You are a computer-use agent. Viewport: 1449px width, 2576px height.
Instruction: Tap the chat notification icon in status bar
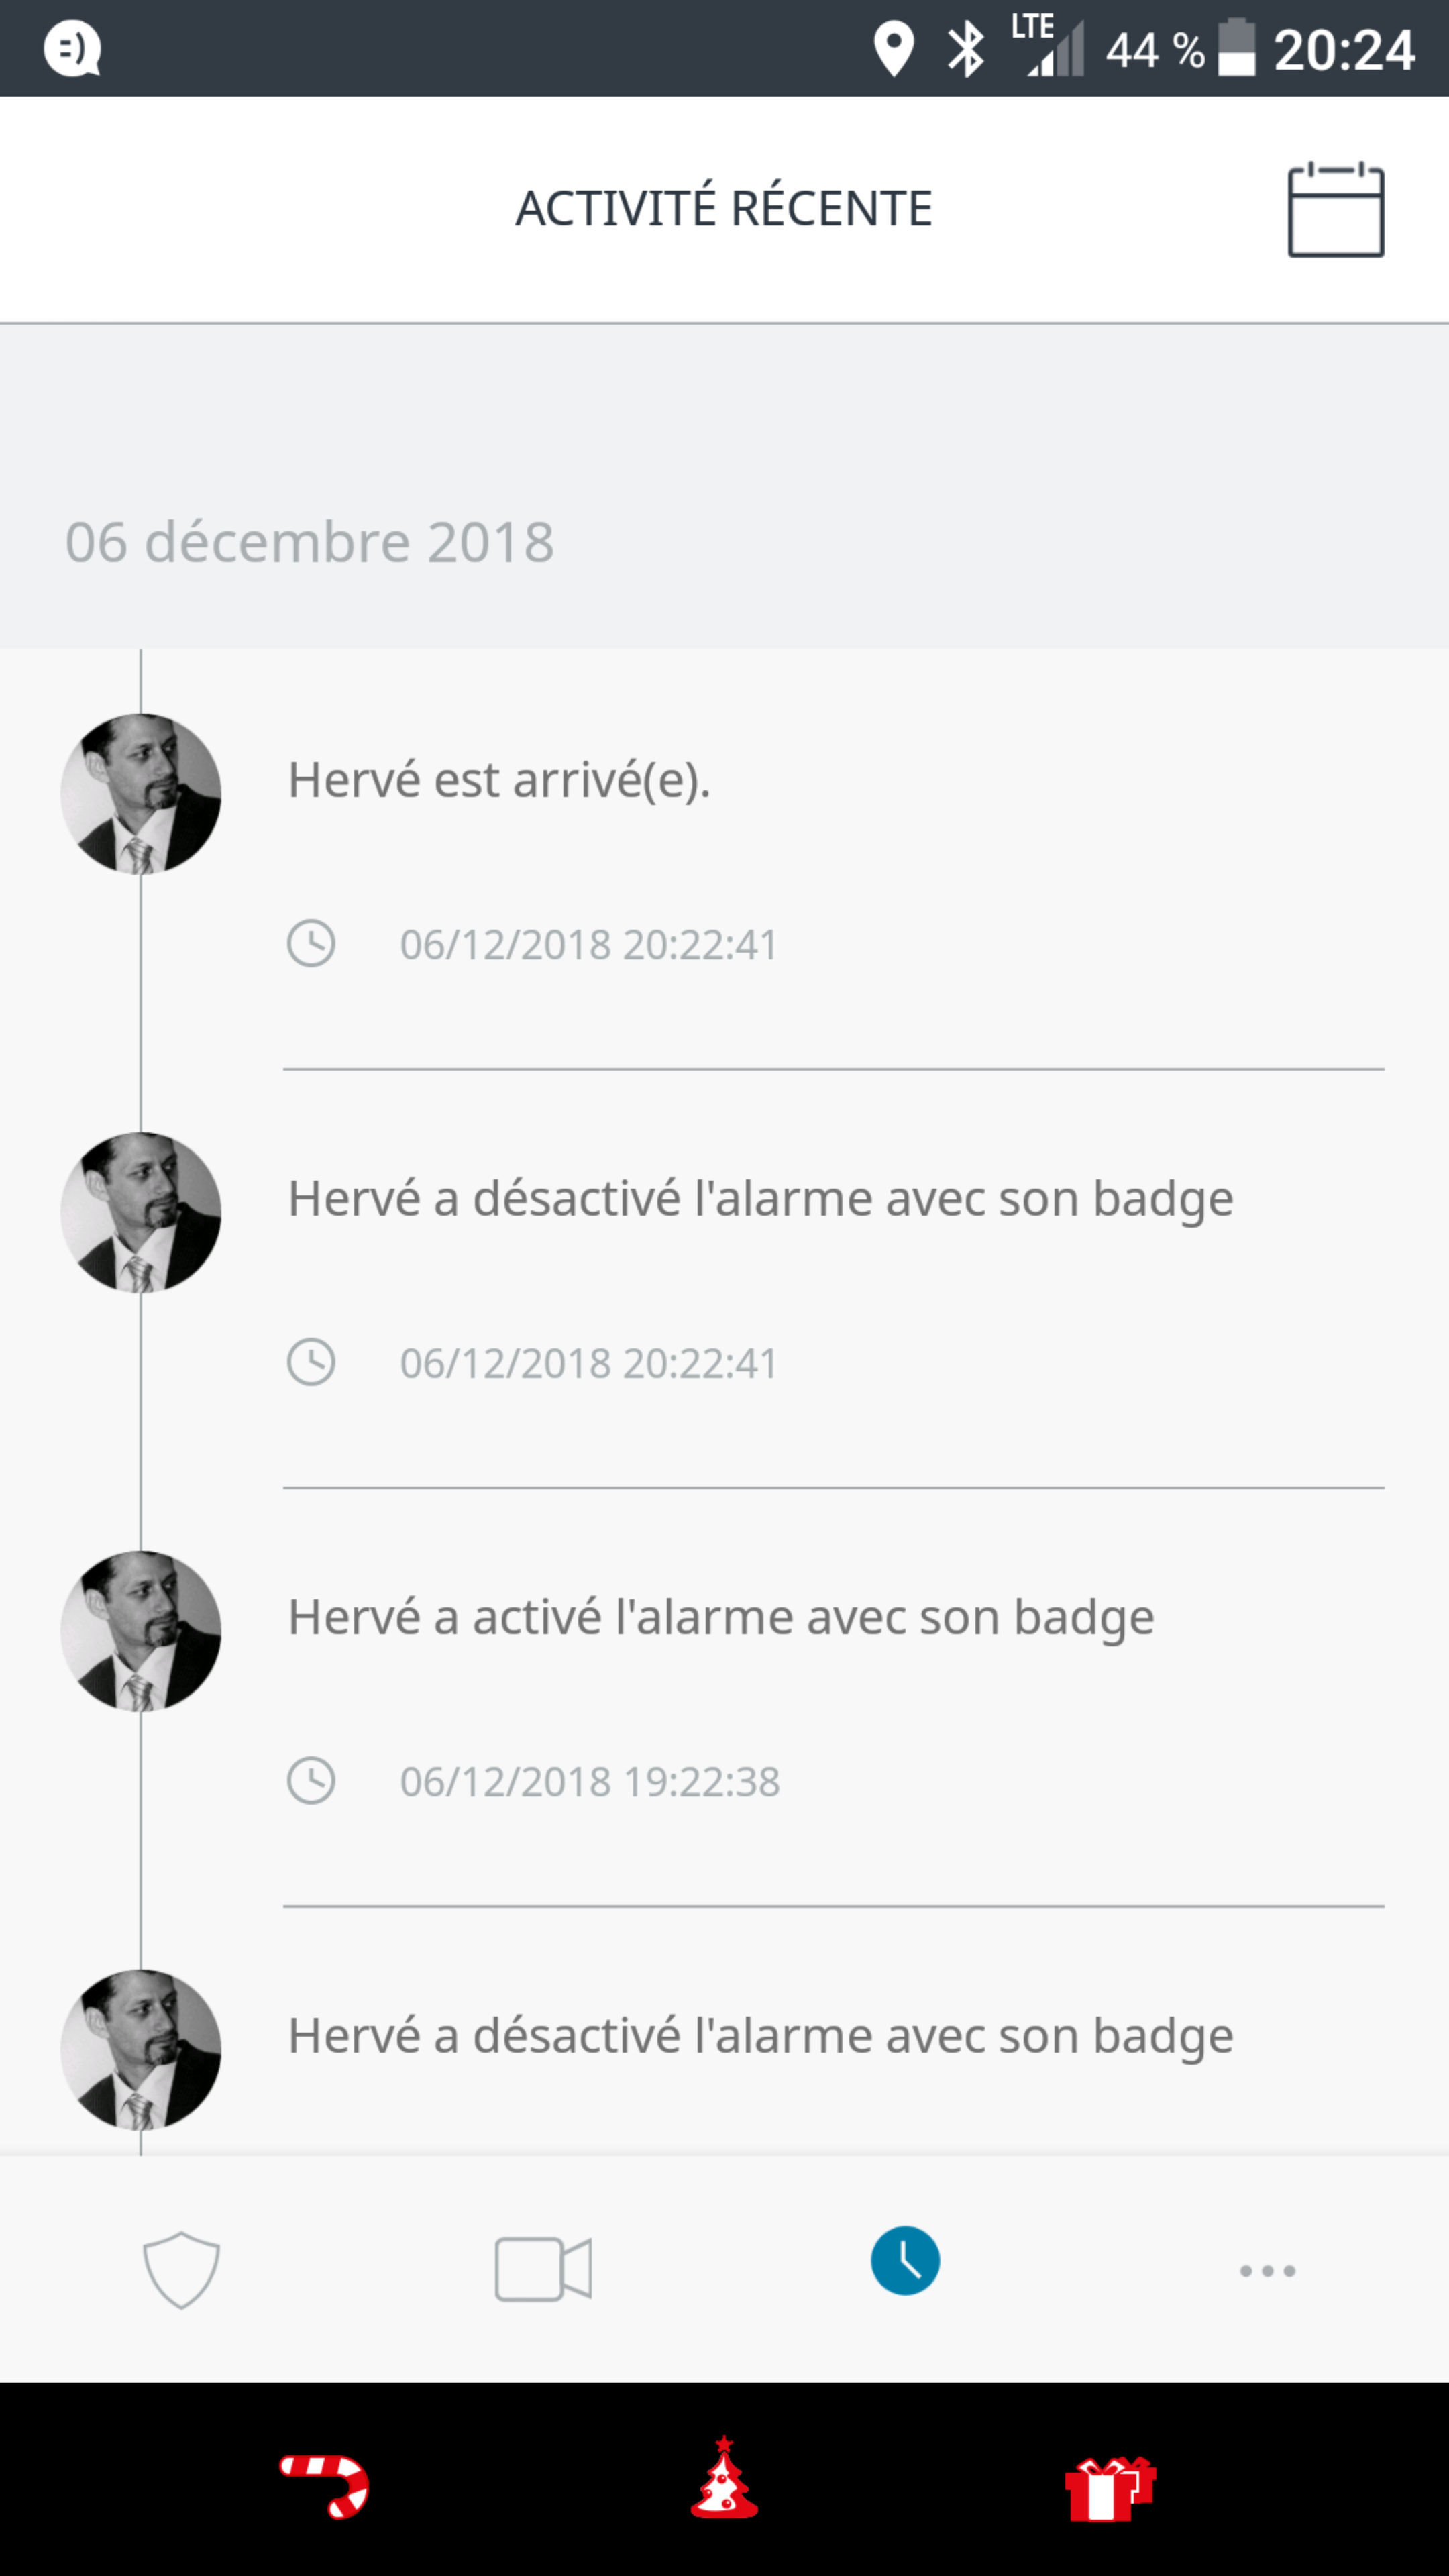coord(72,48)
